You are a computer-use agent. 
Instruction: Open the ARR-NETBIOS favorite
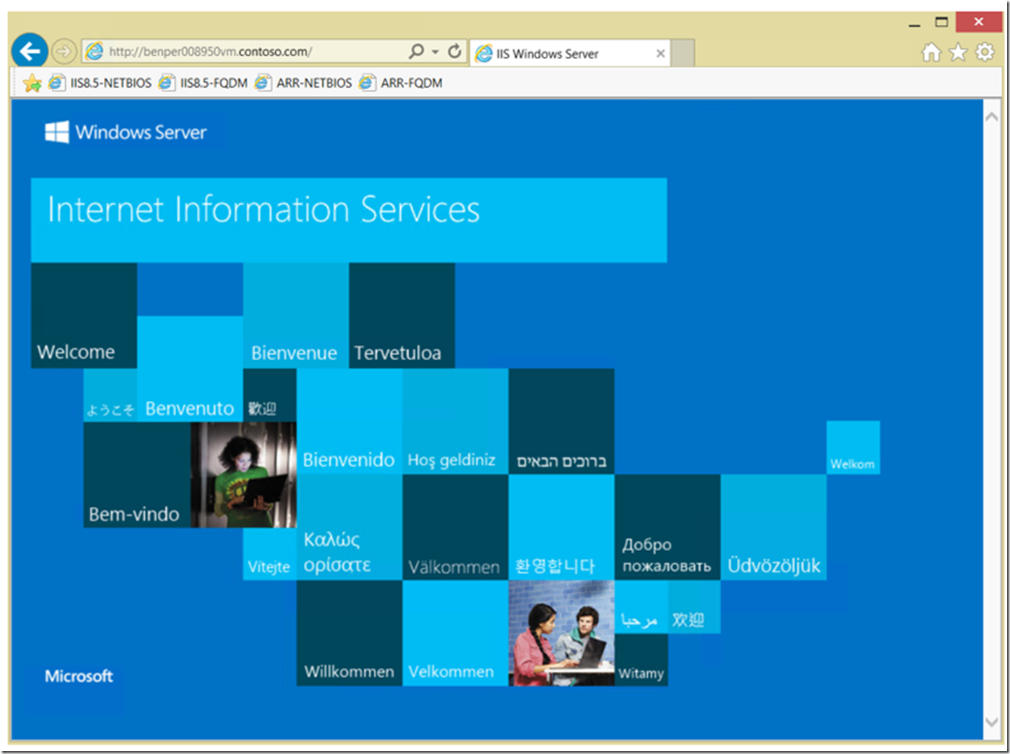coord(303,83)
